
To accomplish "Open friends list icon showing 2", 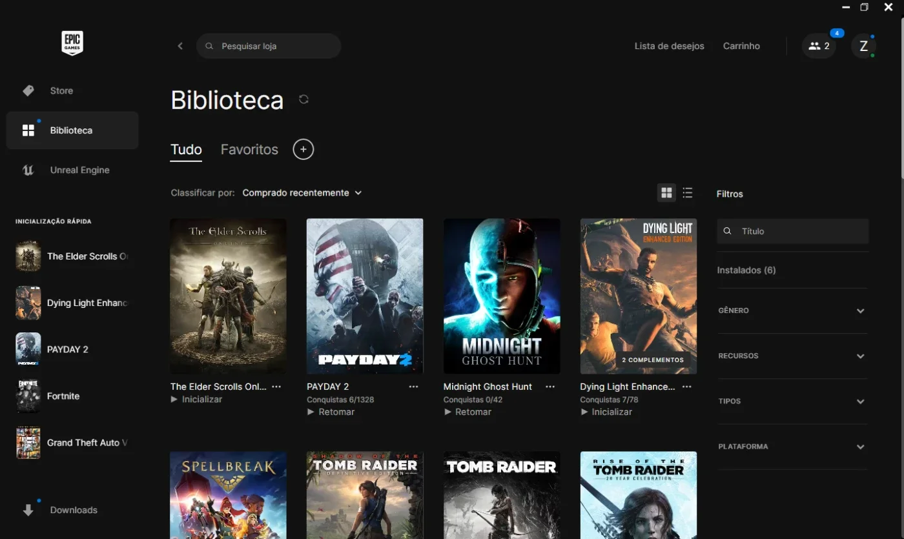I will [x=819, y=46].
